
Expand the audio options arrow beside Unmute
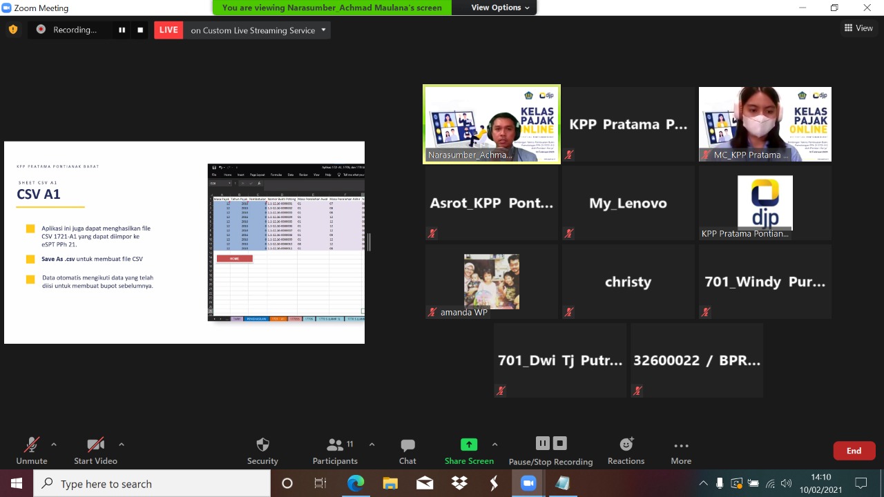tap(54, 444)
